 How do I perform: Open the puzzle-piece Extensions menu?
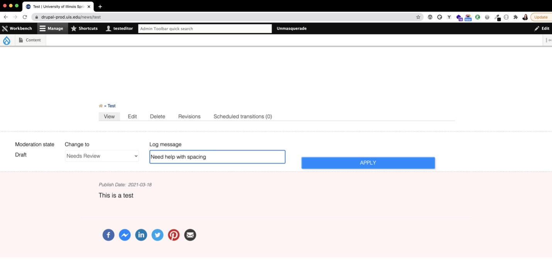pos(515,17)
